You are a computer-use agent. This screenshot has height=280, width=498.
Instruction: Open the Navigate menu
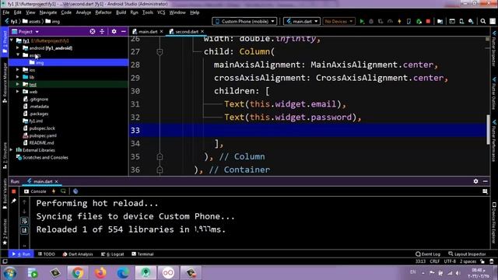point(48,12)
